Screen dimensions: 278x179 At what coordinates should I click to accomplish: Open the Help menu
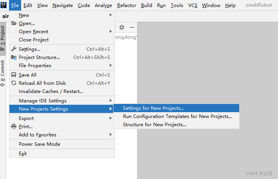point(230,5)
